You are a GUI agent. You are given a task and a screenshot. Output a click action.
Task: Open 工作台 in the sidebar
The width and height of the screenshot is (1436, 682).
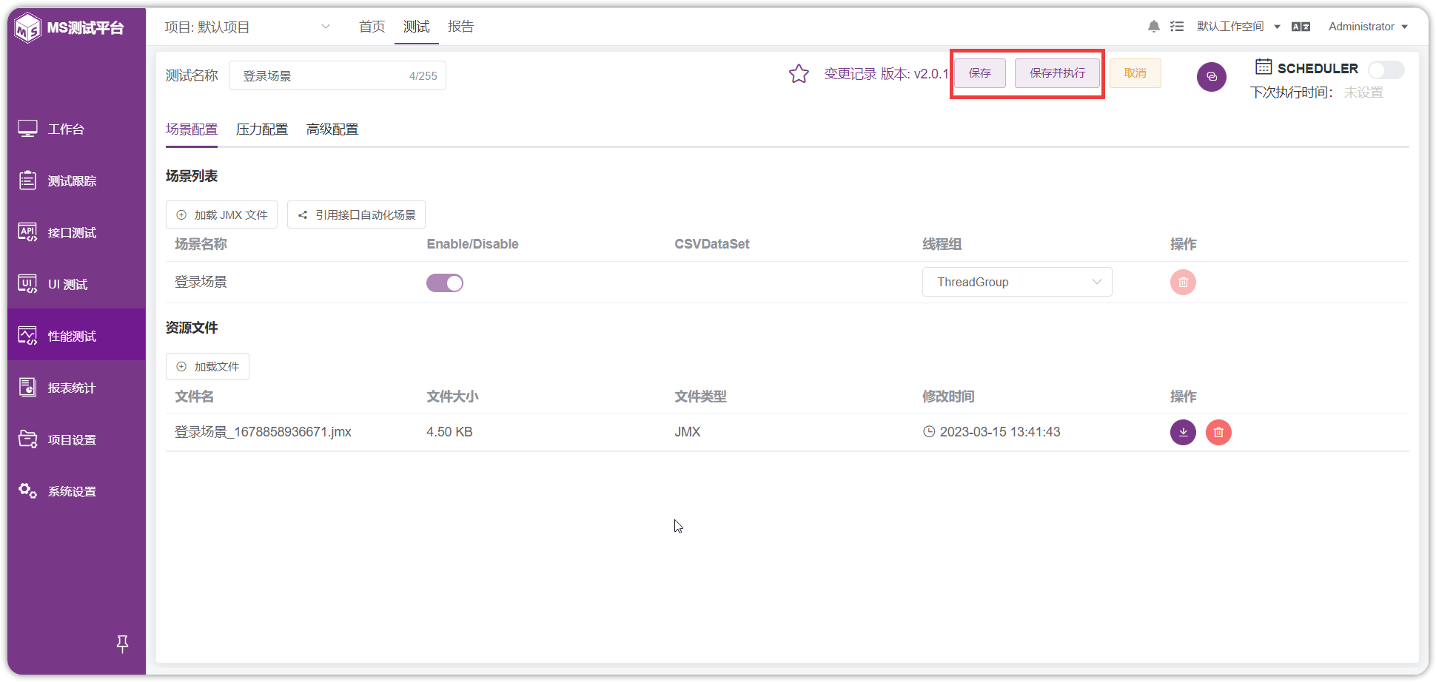[x=76, y=129]
